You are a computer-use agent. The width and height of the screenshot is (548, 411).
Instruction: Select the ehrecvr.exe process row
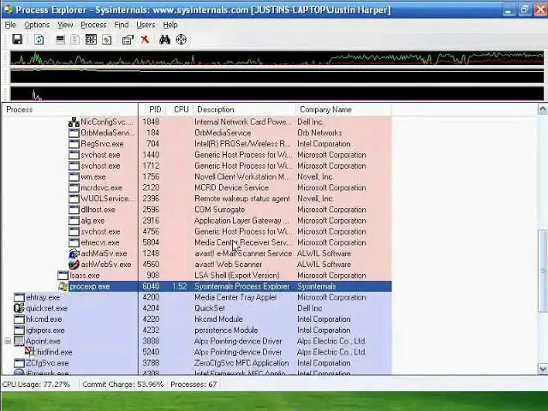[x=197, y=242]
